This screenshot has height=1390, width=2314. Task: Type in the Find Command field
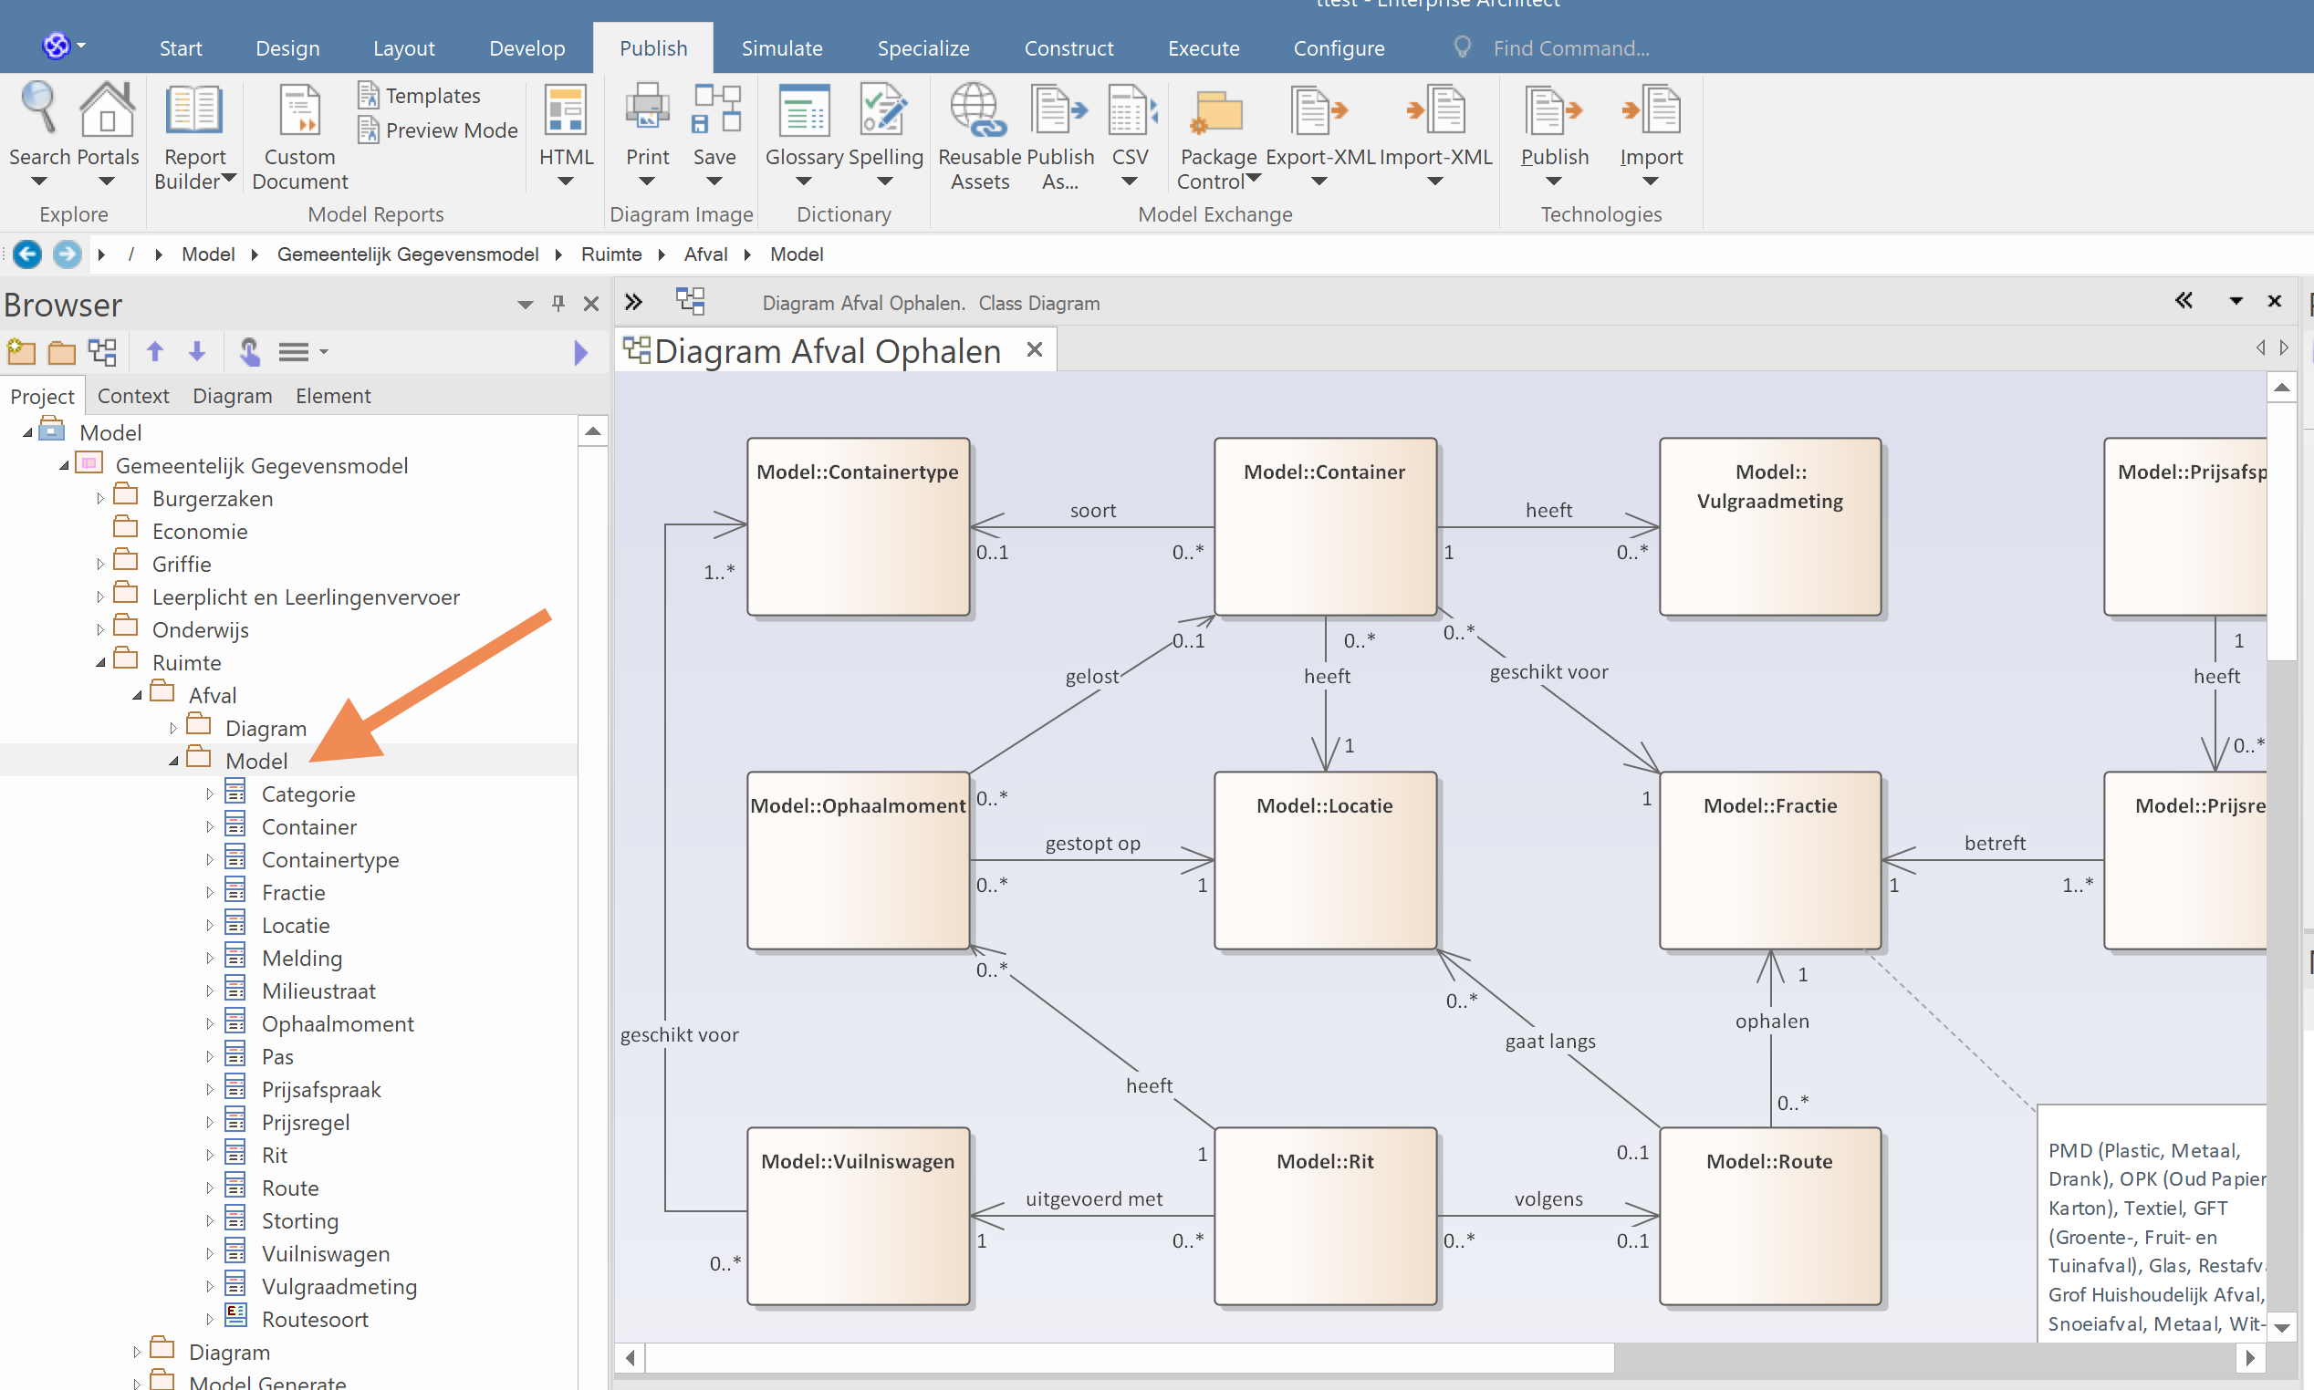point(1570,47)
